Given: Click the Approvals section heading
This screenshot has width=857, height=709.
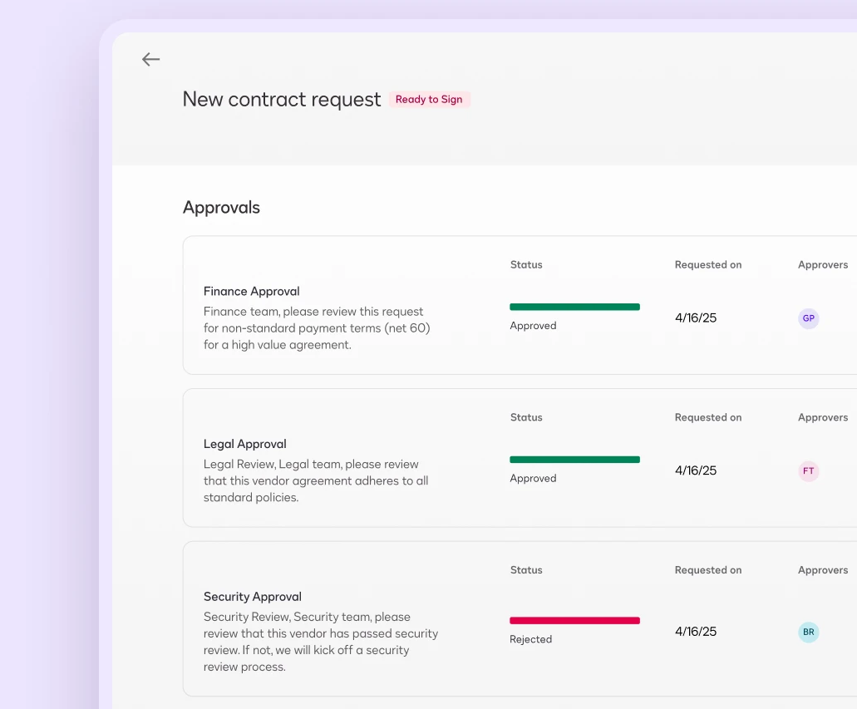Looking at the screenshot, I should click(x=221, y=208).
